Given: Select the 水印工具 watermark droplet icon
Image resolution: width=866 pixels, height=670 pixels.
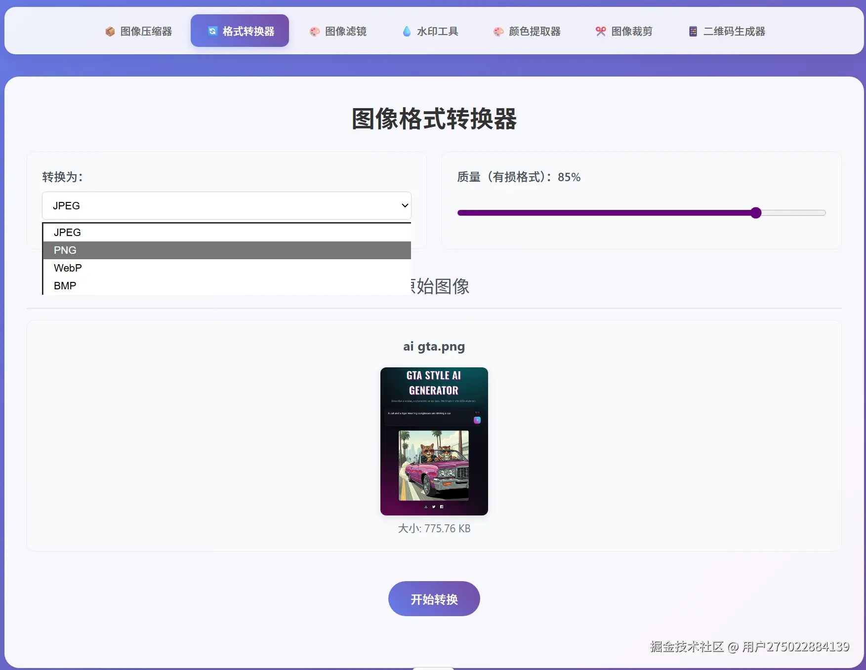Looking at the screenshot, I should (407, 31).
